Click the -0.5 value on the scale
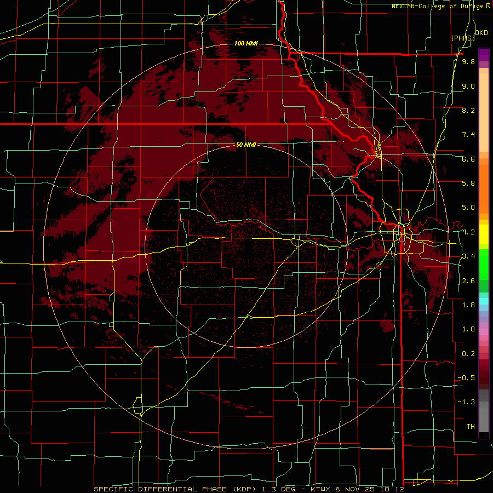Image resolution: width=493 pixels, height=493 pixels. 466,378
